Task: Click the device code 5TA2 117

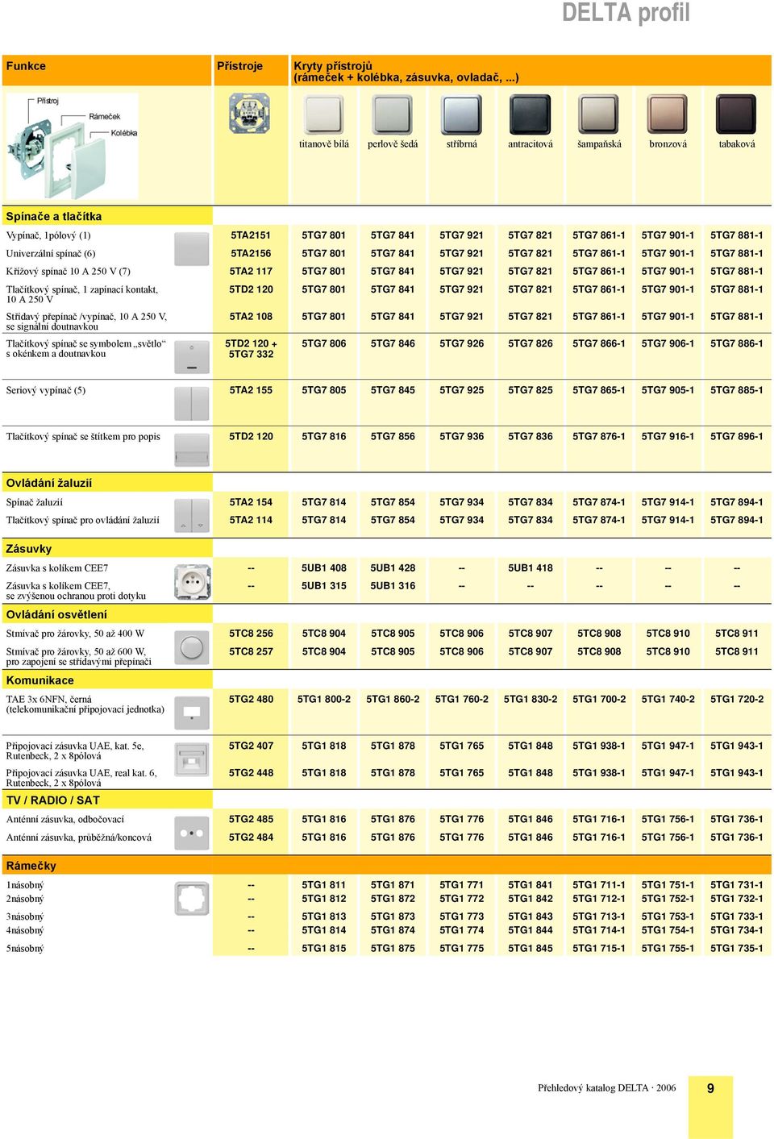Action: [251, 271]
